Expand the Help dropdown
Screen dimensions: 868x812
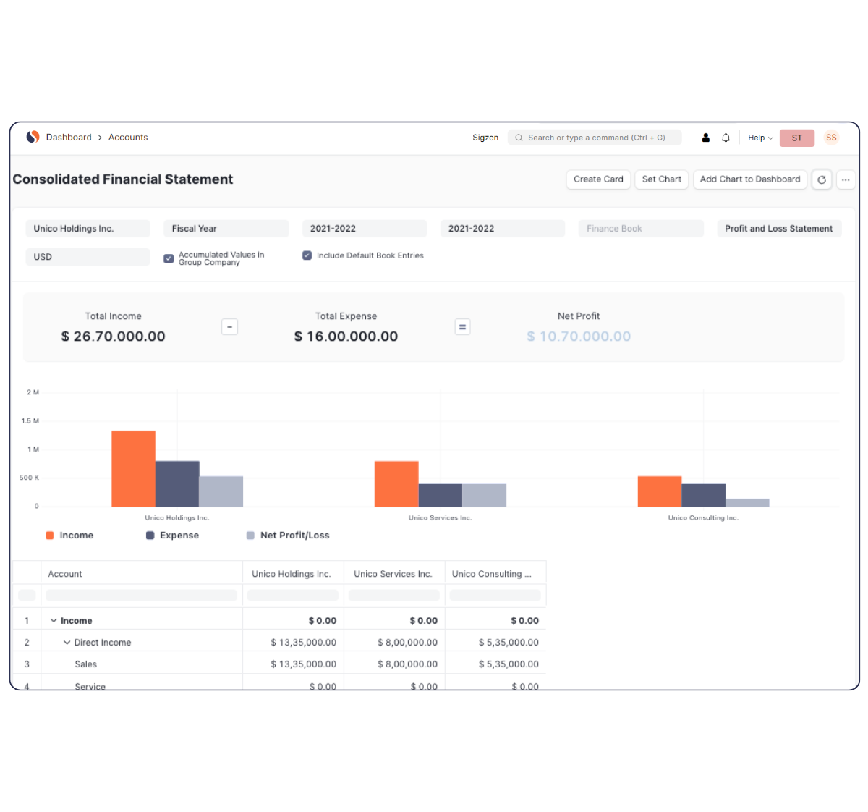pos(760,138)
